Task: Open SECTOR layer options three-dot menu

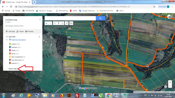Action: point(39,37)
